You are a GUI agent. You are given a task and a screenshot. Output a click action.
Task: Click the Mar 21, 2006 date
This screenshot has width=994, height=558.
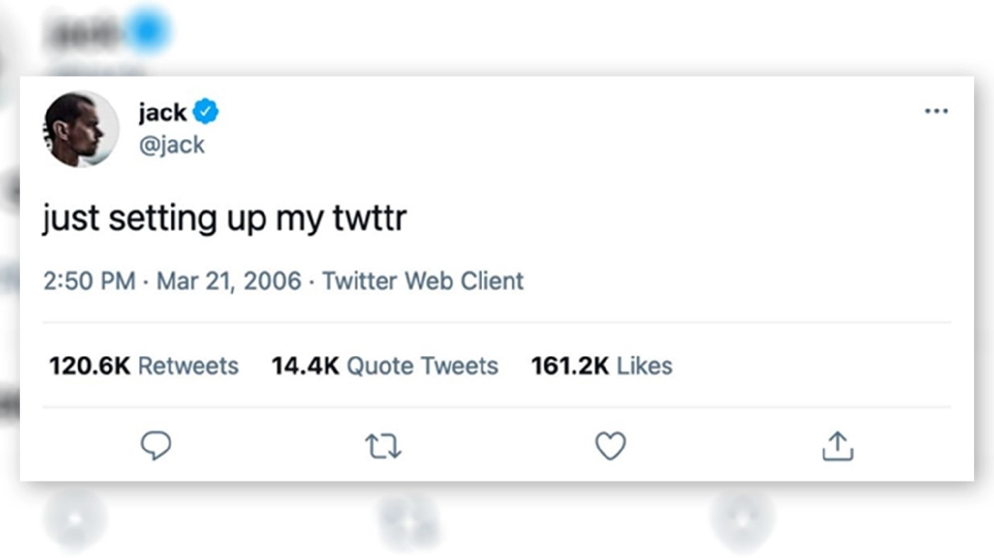point(229,281)
